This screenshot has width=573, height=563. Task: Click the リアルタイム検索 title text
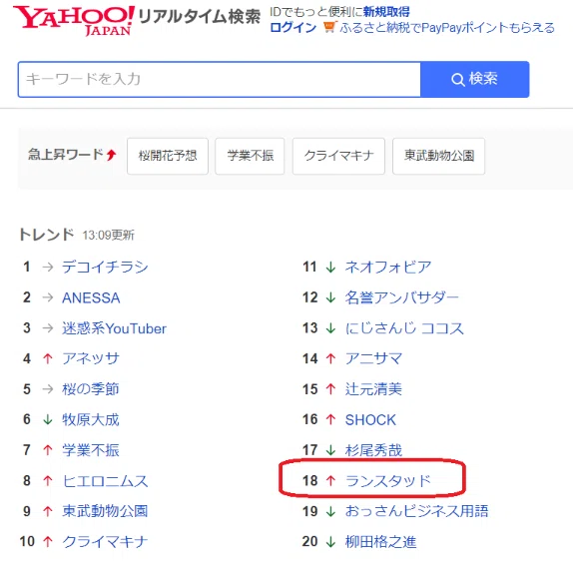pos(200,17)
